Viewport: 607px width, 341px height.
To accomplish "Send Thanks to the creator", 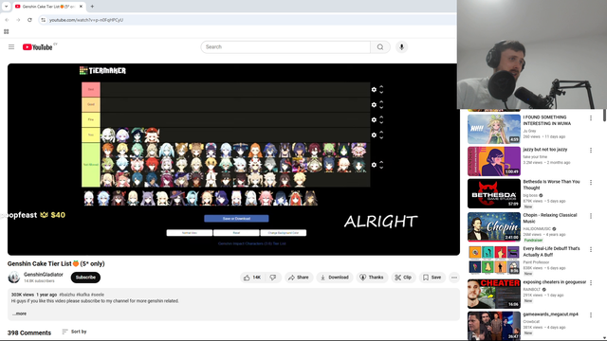I will pos(372,278).
